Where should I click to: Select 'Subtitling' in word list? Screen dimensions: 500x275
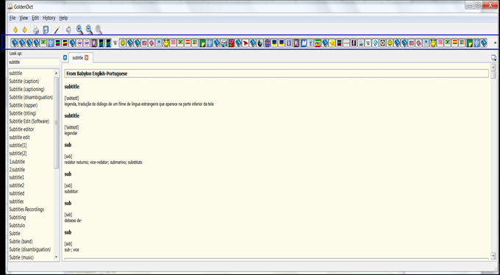18,217
